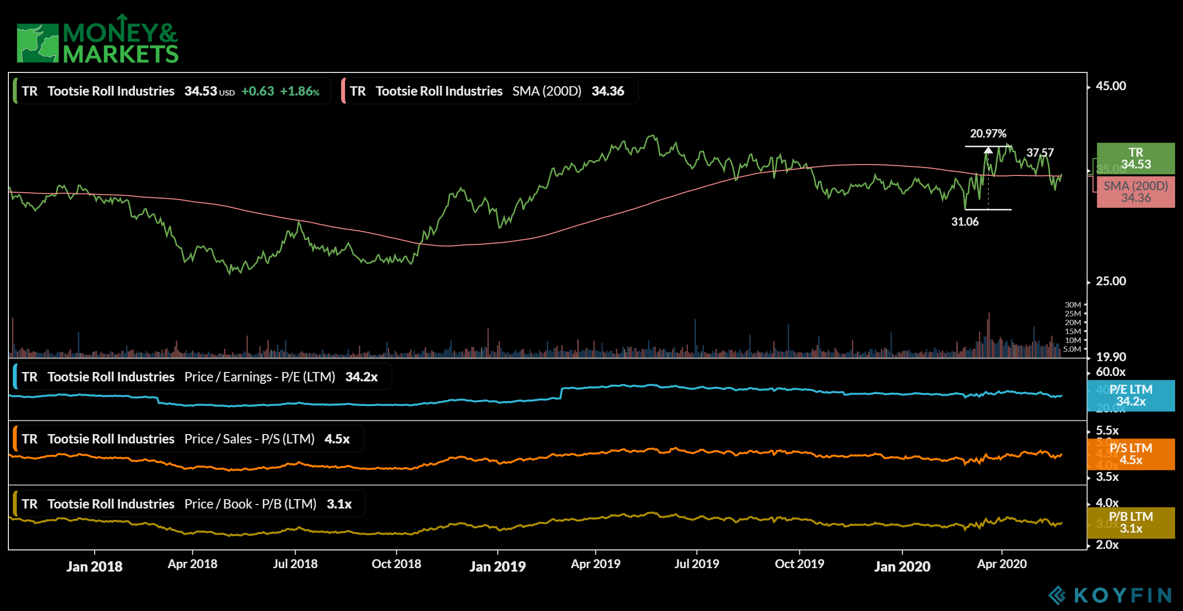Screen dimensions: 1183x611
Task: Click the orange P/S LTM 4.5x tag
Action: tap(1131, 454)
